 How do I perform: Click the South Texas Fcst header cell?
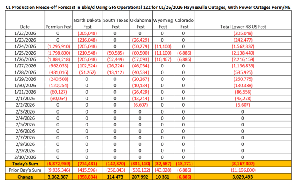(115, 23)
